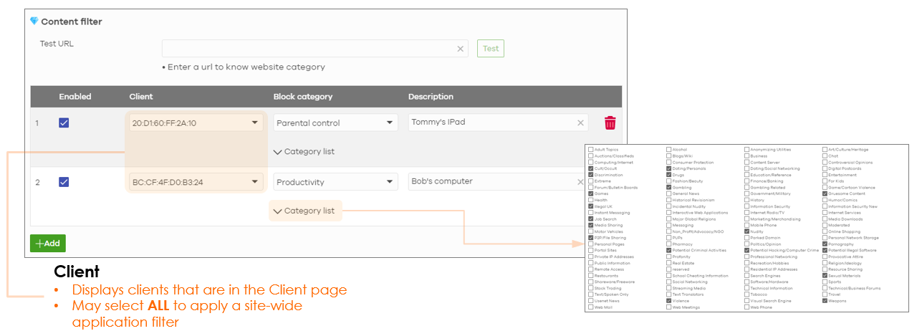The height and width of the screenshot is (331, 917).
Task: Uncheck Enabled for Bob's computer rule
Action: point(64,182)
